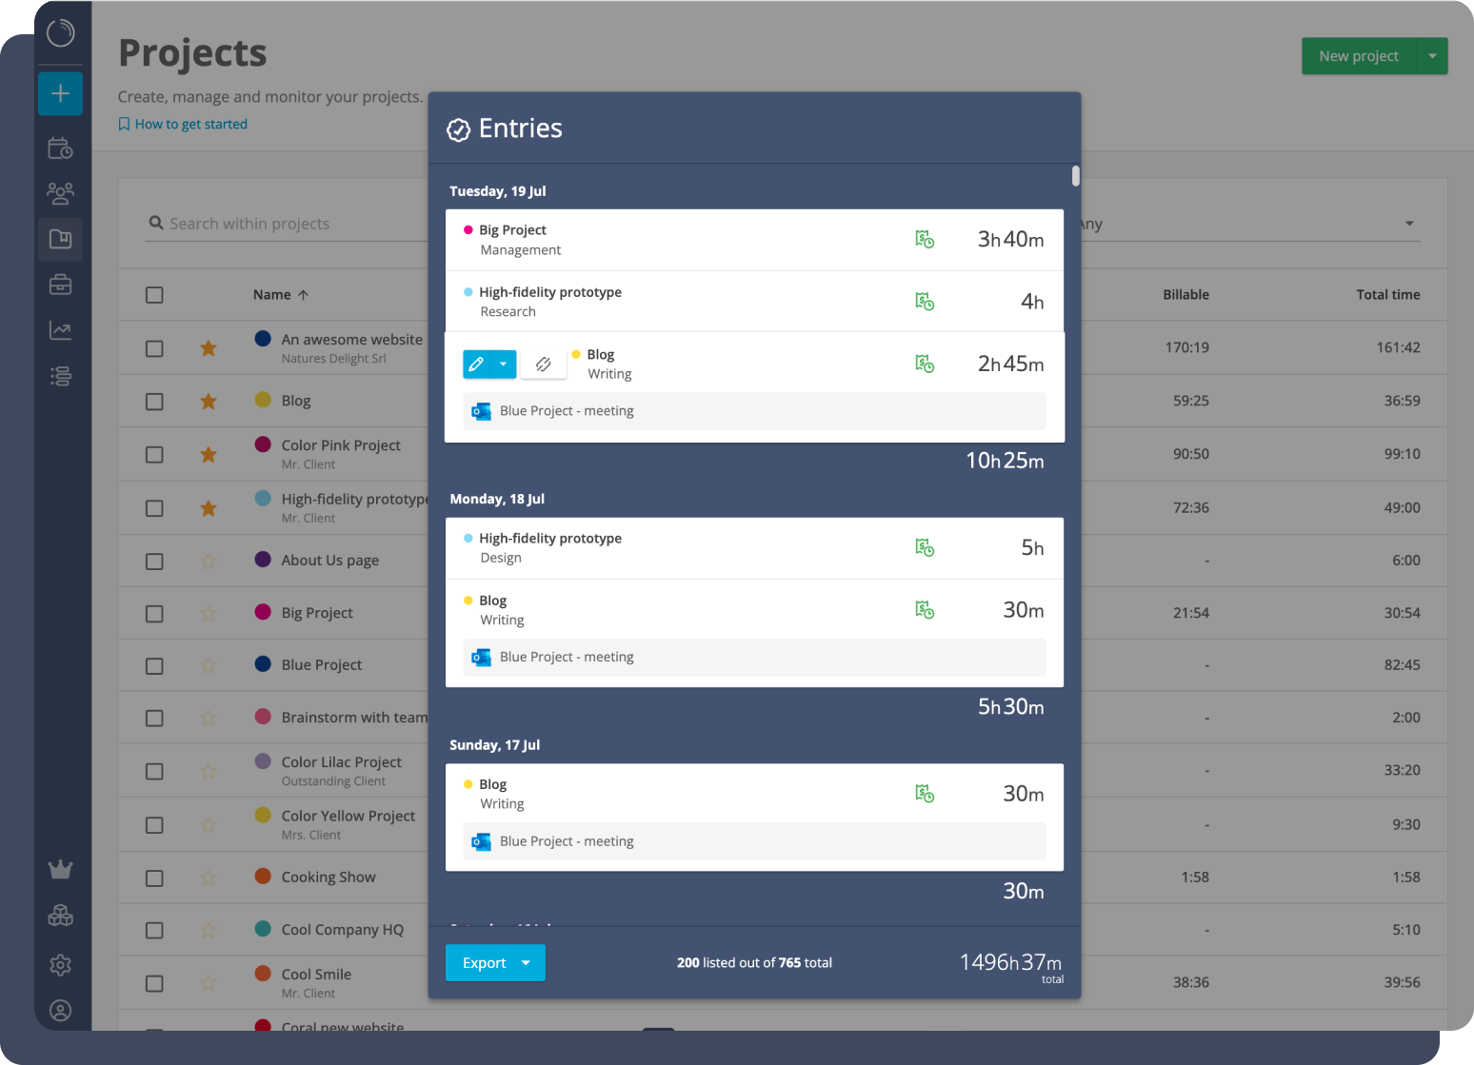Image resolution: width=1474 pixels, height=1065 pixels.
Task: Select the Team members icon in sidebar
Action: click(x=60, y=193)
